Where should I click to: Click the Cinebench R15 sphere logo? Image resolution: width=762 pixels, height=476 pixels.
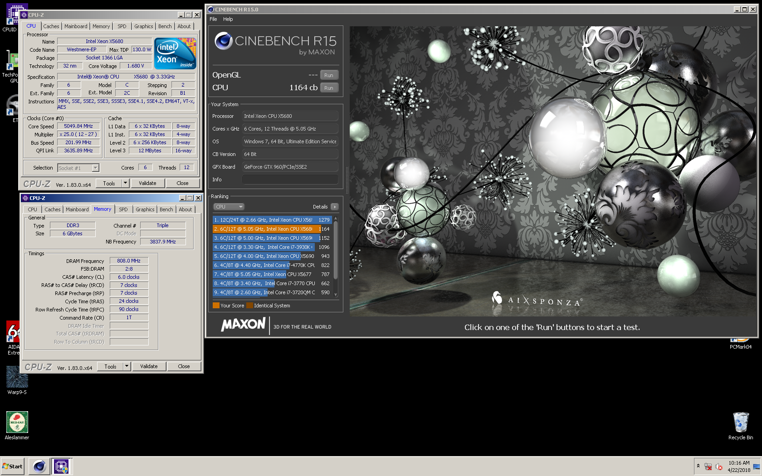coord(223,41)
